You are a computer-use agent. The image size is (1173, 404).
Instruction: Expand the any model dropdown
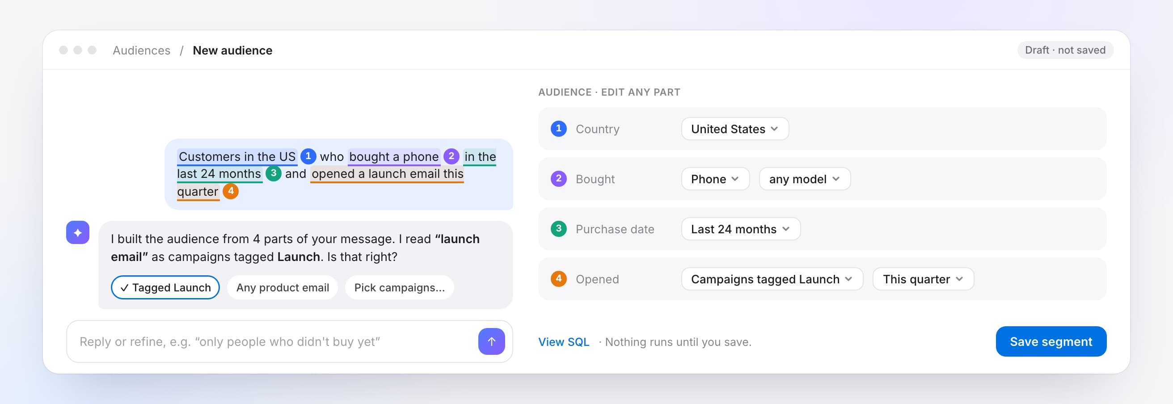pos(805,179)
